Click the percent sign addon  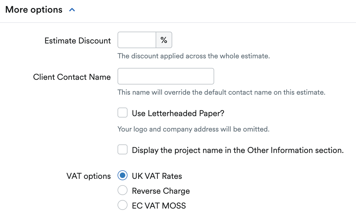pyautogui.click(x=164, y=40)
